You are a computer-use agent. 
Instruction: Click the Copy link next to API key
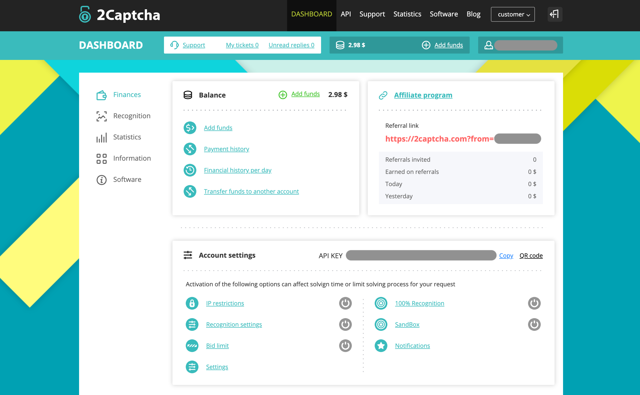coord(506,256)
